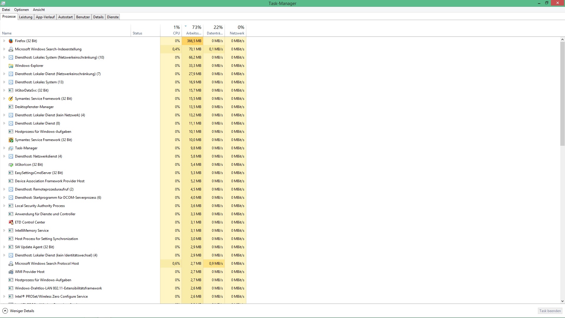The image size is (565, 318).
Task: Click the IAStorIcon process icon
Action: [x=11, y=165]
